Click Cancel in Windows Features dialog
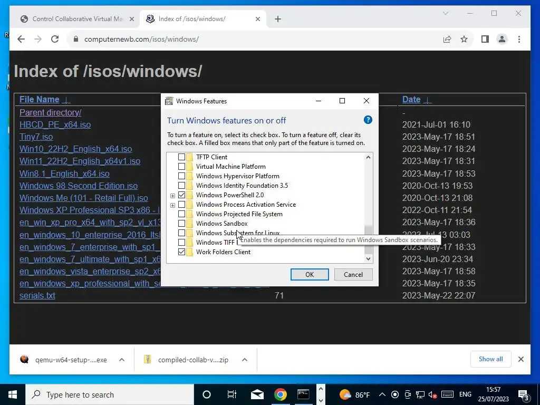 tap(353, 274)
